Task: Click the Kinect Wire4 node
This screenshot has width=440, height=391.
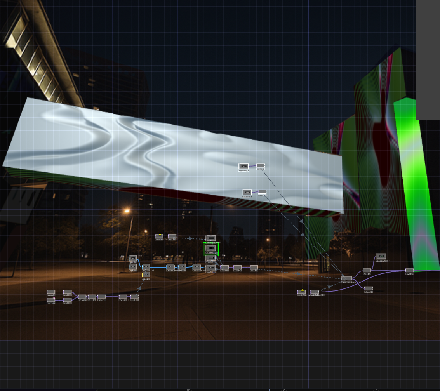Action: tap(381, 256)
